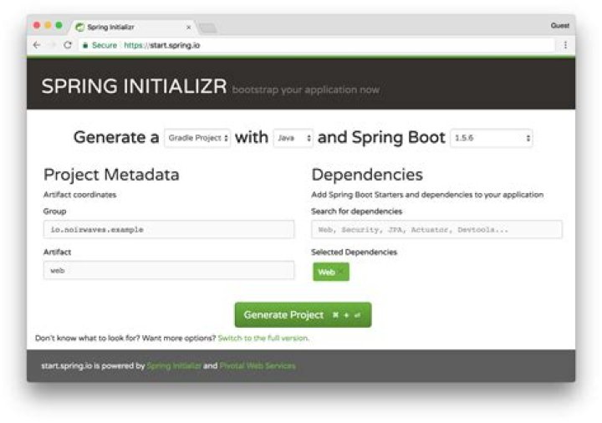Open the Spring Initializr footer link
The image size is (602, 423).
click(x=174, y=366)
